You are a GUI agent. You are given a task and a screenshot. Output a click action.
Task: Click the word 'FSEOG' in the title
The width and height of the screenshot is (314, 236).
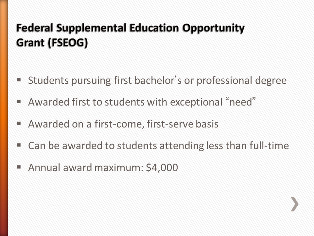click(67, 43)
